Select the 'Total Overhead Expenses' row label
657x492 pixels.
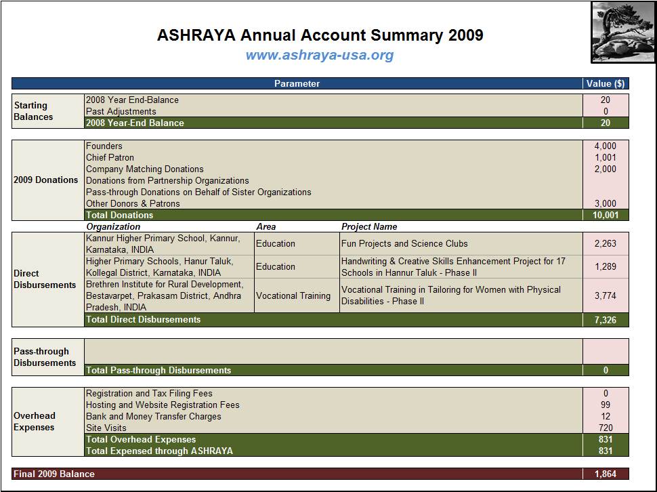coord(141,439)
